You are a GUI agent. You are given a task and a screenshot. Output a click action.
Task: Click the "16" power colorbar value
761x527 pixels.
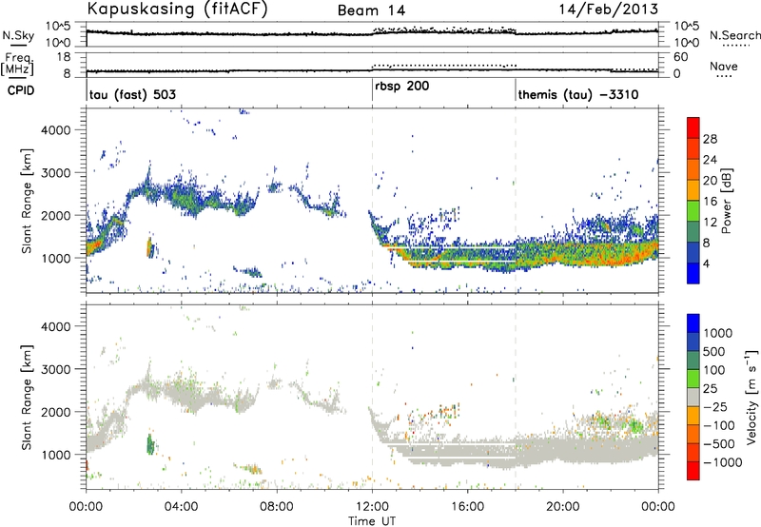pyautogui.click(x=710, y=202)
